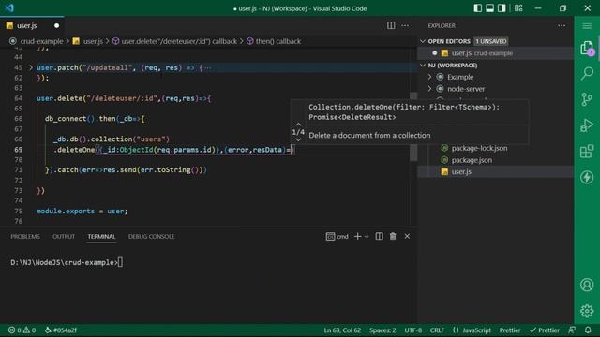Expand the node-server folder
Screen dimensions: 600x337
[x=429, y=89]
